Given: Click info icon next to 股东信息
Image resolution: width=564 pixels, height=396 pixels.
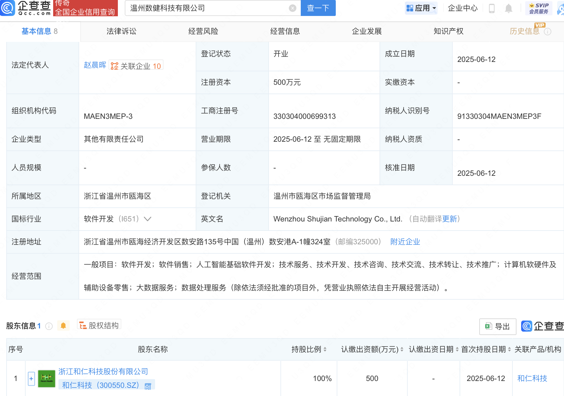Looking at the screenshot, I should pos(49,326).
